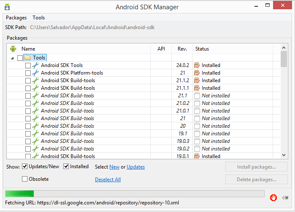Click the not-installed status icon for rev 19.0.2
Viewport: 295px width, 212px height.
point(197,149)
